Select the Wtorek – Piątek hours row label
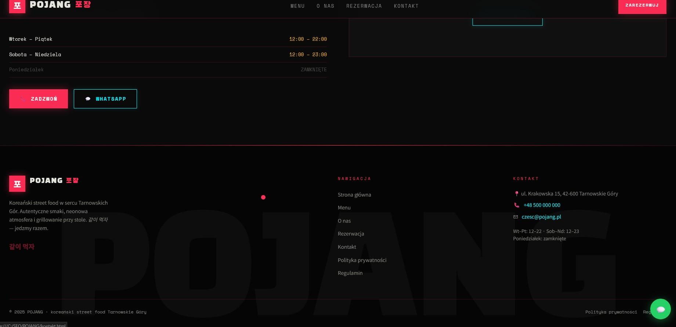The image size is (676, 327). [x=30, y=39]
